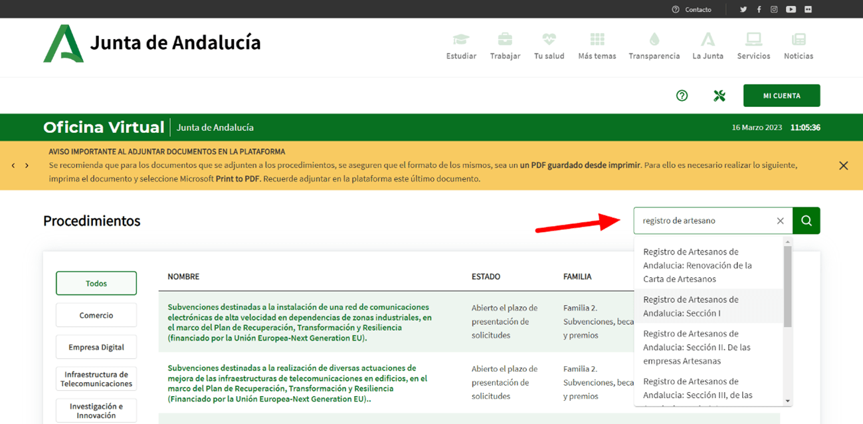Open the Más temas section
Image resolution: width=863 pixels, height=424 pixels.
[597, 47]
